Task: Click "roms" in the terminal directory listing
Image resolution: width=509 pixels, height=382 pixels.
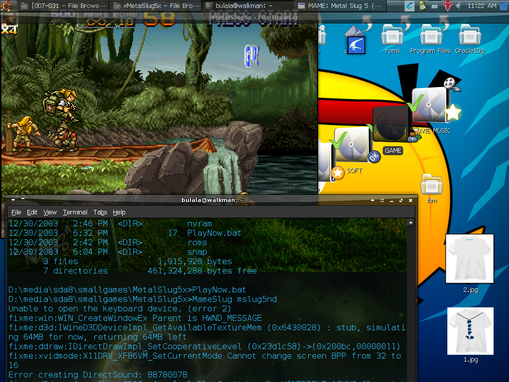Action: [197, 242]
